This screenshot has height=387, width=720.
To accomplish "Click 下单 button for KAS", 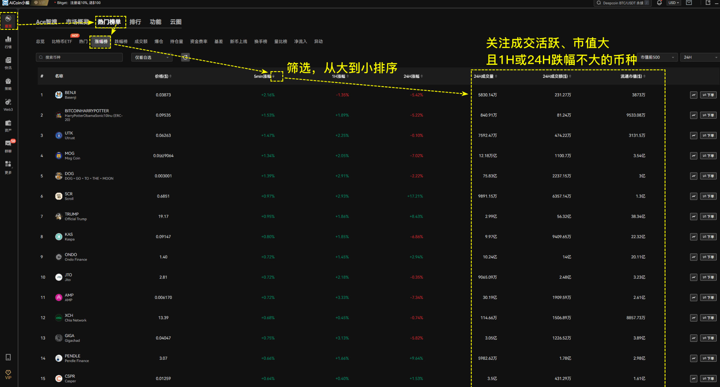I will point(708,237).
